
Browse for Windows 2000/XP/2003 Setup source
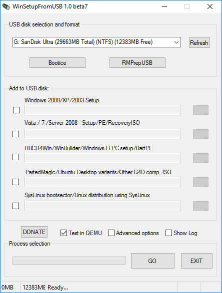point(200,110)
